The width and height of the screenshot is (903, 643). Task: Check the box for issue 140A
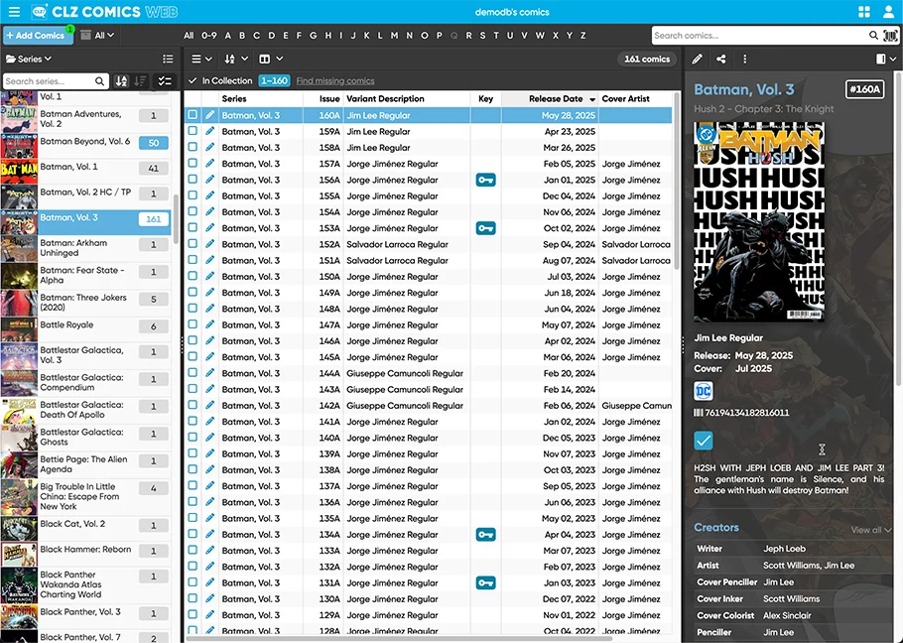pyautogui.click(x=193, y=437)
